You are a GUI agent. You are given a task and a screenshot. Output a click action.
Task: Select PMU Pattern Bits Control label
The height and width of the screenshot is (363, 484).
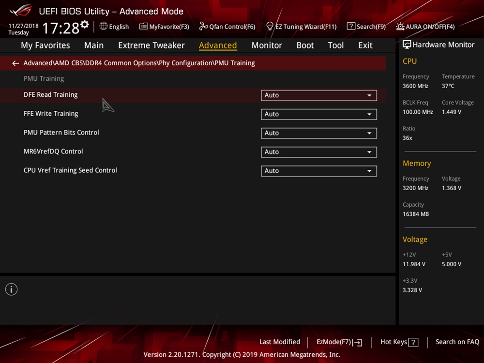61,133
